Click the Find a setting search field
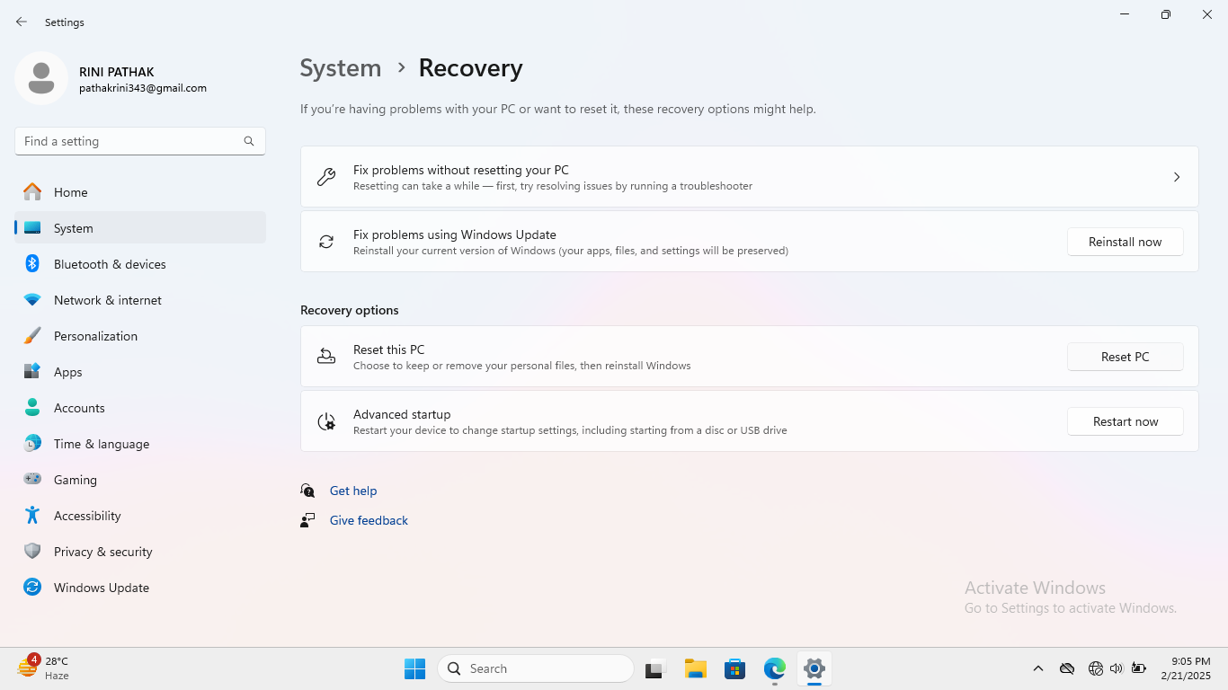Image resolution: width=1228 pixels, height=690 pixels. [x=130, y=141]
